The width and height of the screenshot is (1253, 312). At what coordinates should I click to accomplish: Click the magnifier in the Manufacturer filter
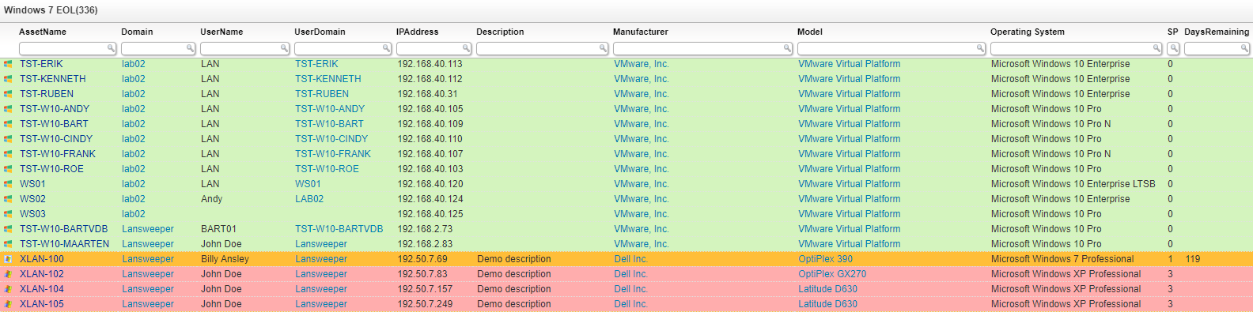(x=787, y=48)
